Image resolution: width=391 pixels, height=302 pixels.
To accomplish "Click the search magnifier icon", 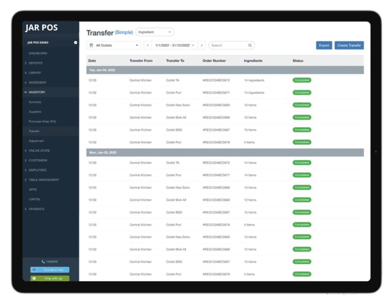I will [250, 45].
